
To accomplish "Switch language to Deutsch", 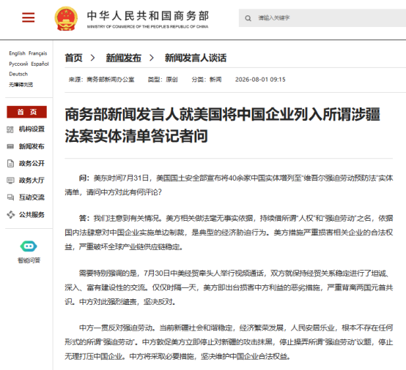I will coord(18,74).
